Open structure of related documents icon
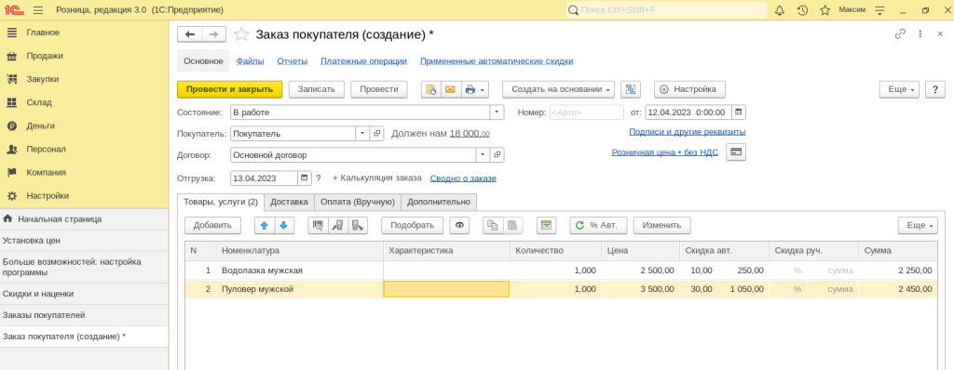This screenshot has height=370, width=954. point(631,89)
